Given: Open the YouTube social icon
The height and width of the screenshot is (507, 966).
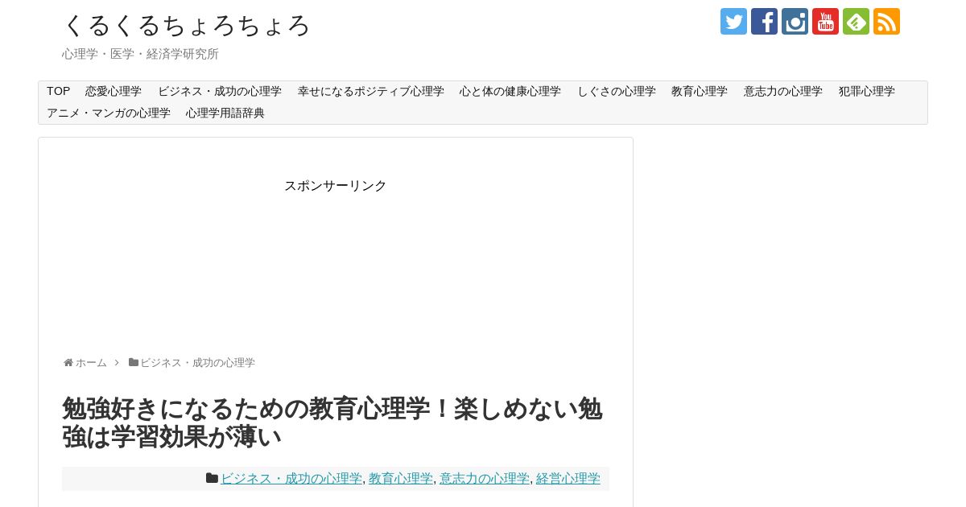Looking at the screenshot, I should [825, 22].
